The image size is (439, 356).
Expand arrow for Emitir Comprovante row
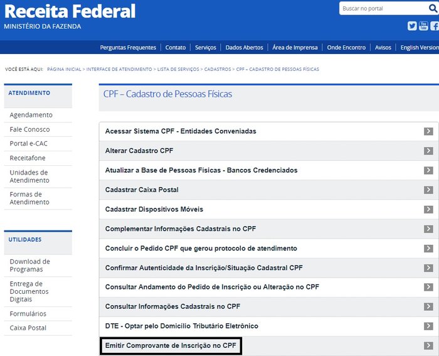point(428,345)
